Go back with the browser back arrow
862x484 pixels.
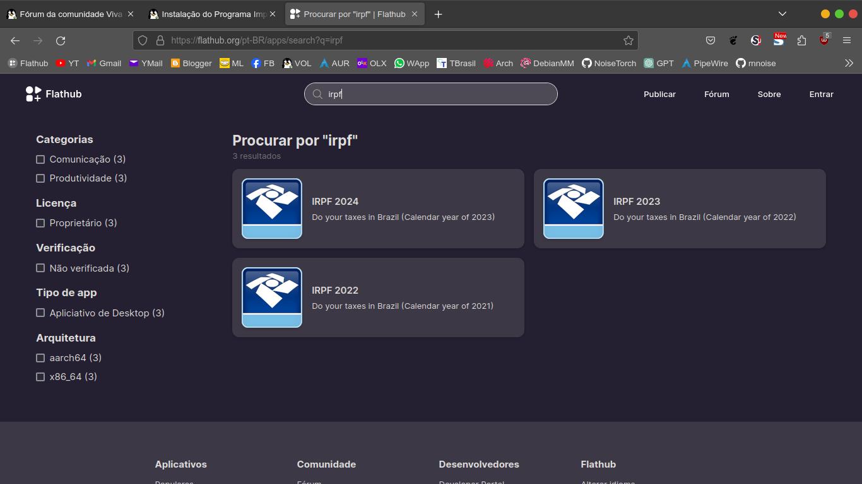(x=15, y=40)
